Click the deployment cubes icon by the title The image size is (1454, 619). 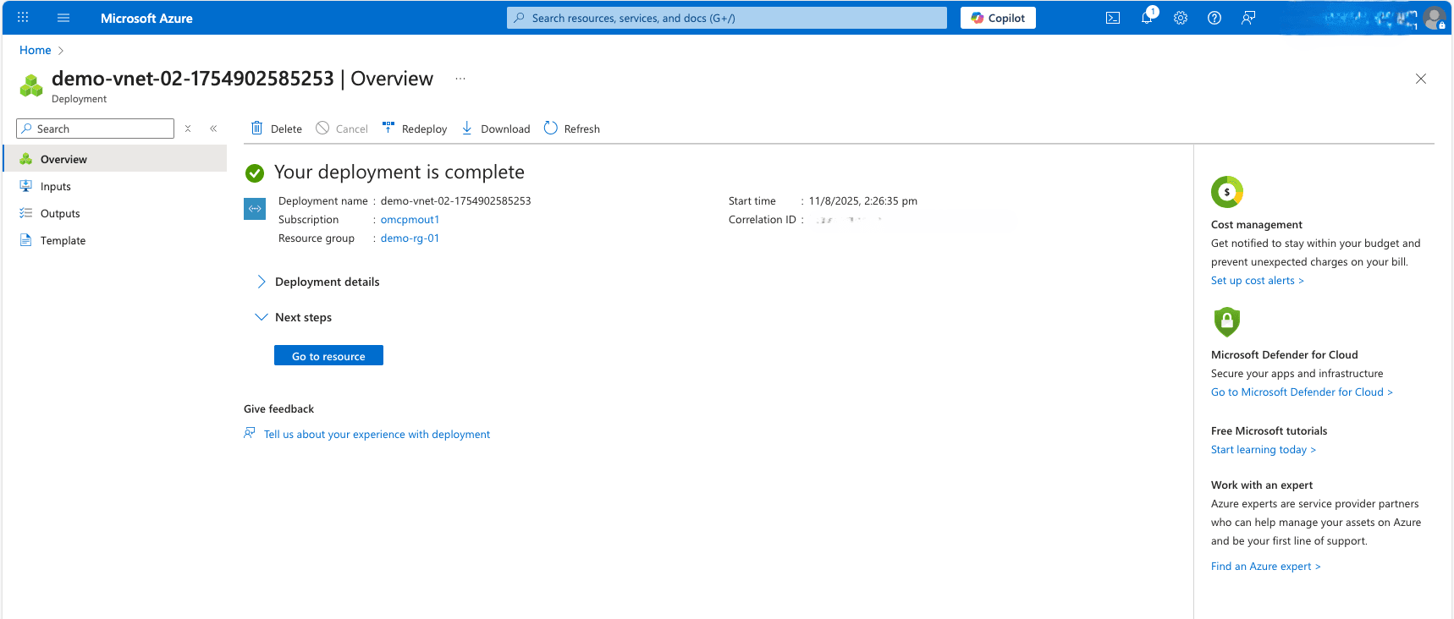pyautogui.click(x=31, y=85)
